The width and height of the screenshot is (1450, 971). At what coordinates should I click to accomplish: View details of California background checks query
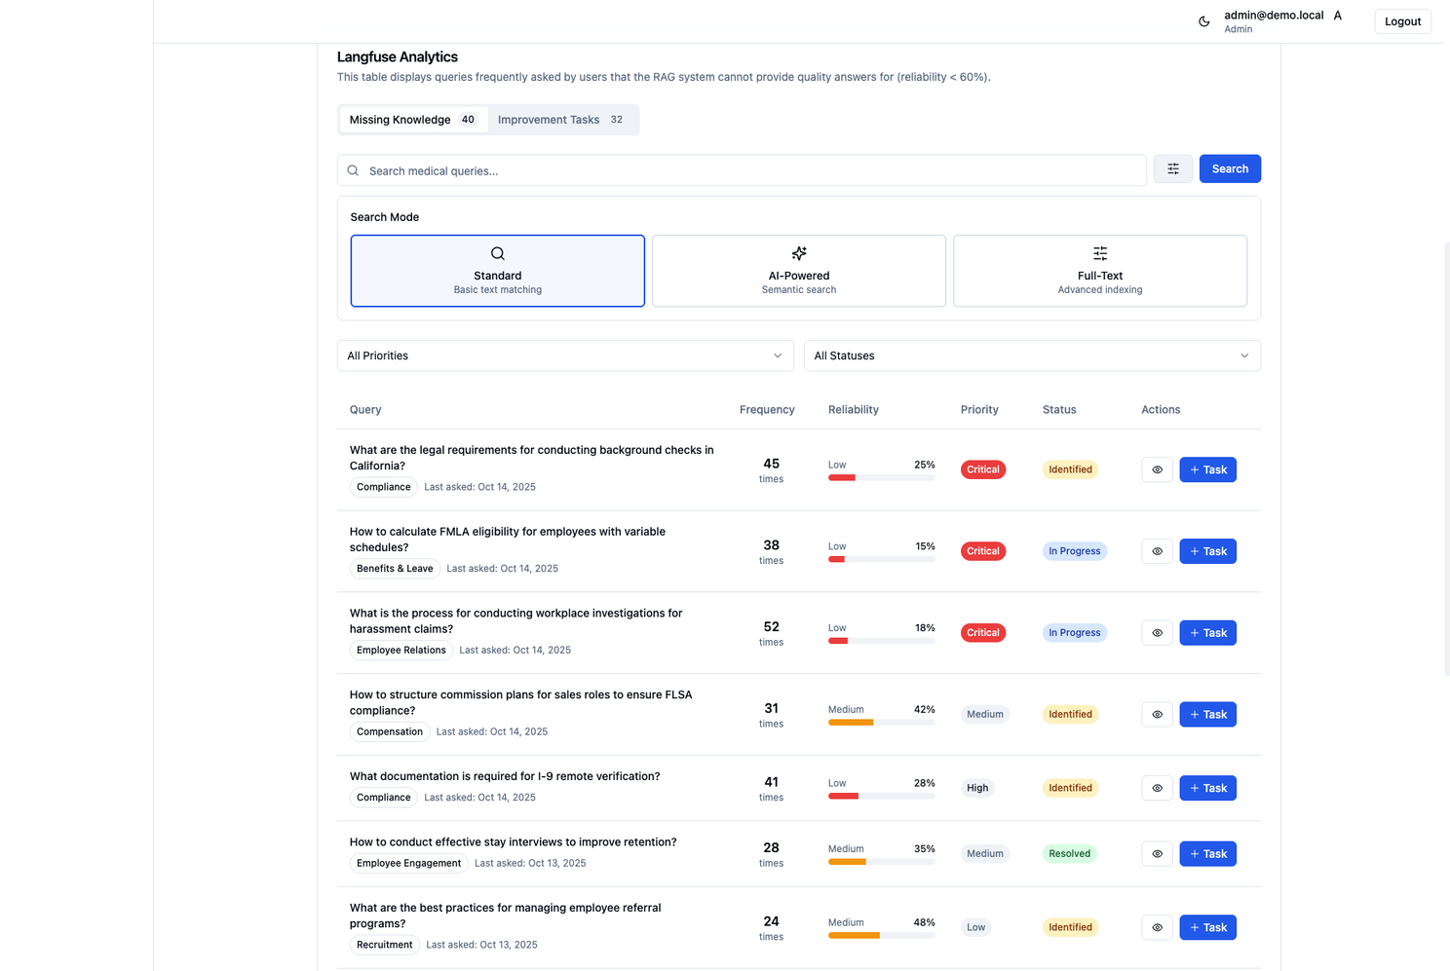coord(1157,469)
